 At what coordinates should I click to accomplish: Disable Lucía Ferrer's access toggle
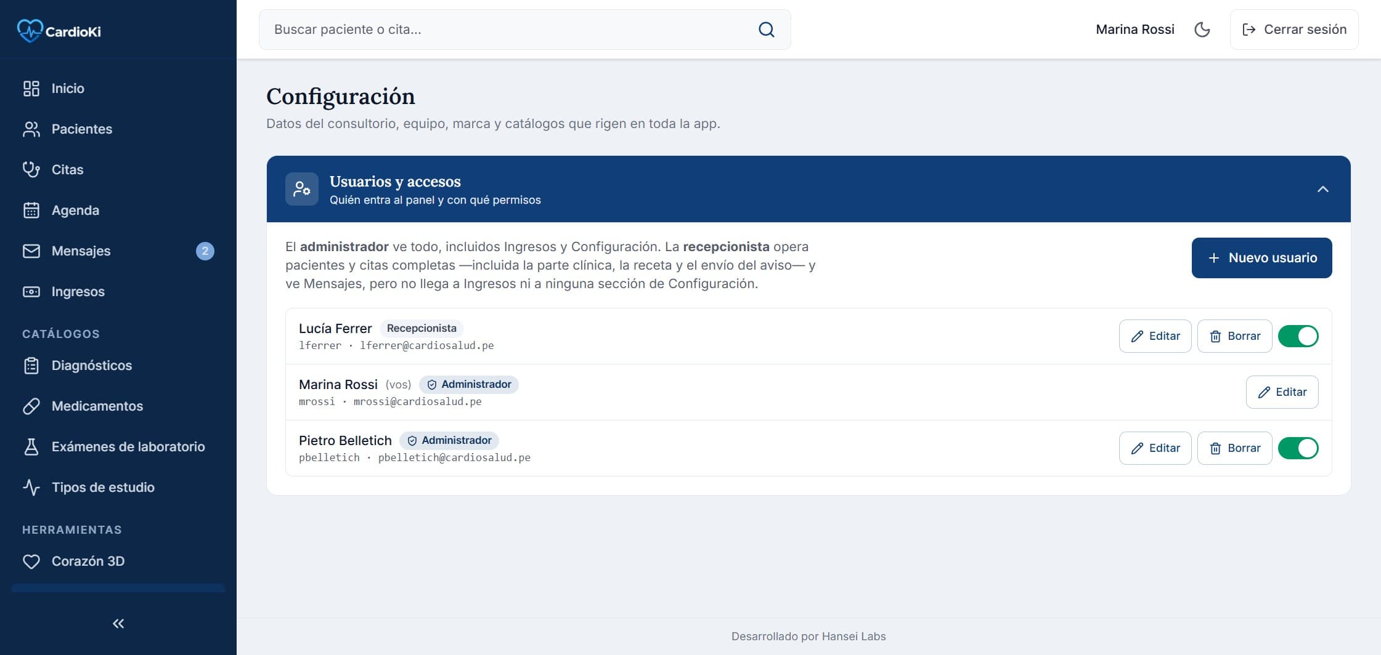point(1298,336)
